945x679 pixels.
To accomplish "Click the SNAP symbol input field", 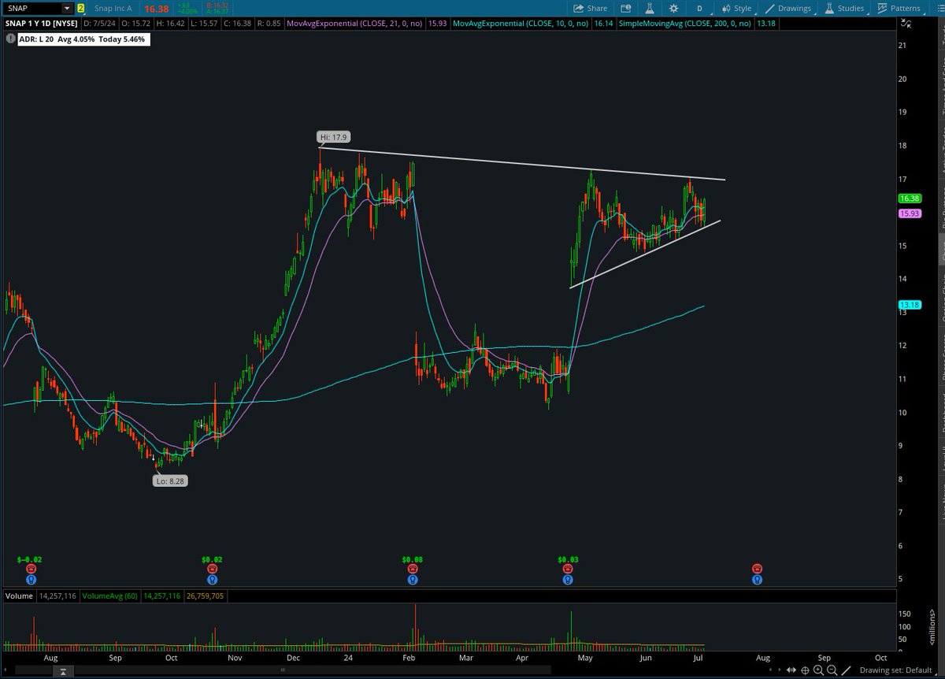I will point(31,8).
